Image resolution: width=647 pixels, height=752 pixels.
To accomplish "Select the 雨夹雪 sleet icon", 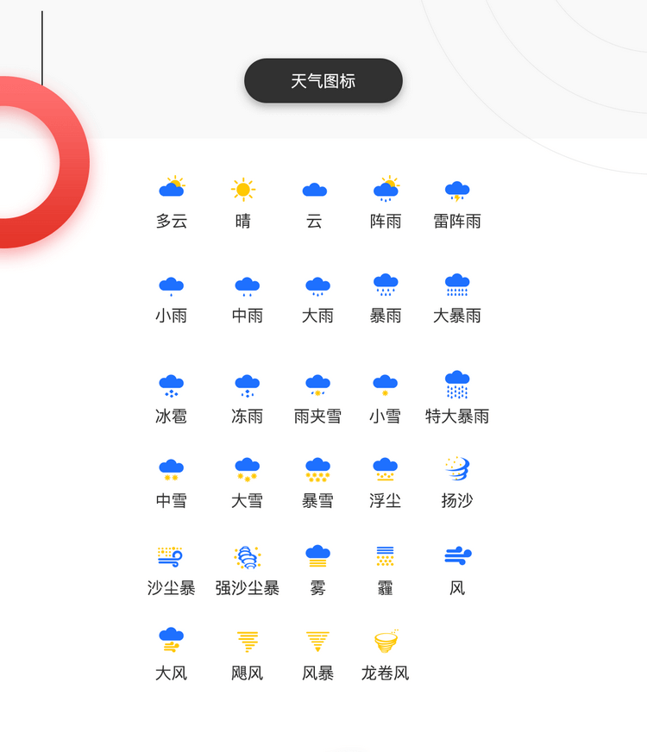I will (318, 385).
